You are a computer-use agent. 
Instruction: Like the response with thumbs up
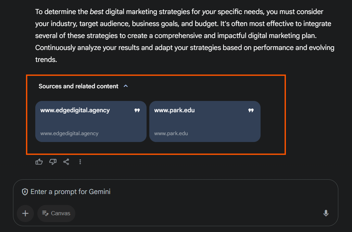pos(39,162)
